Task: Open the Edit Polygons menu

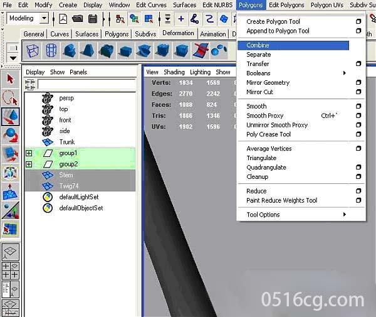Action: click(286, 5)
